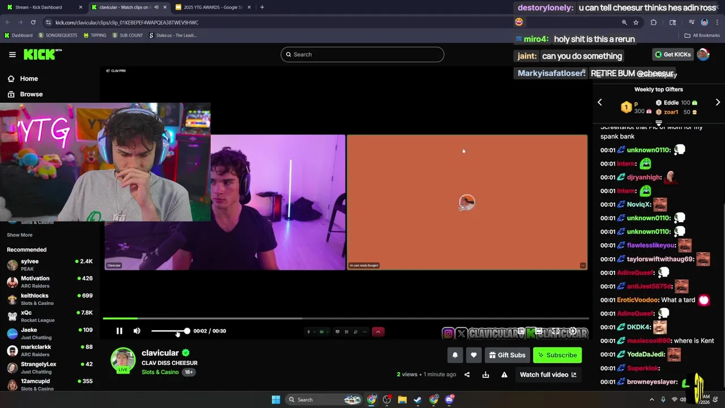Download the clip
Viewport: 725px width, 408px height.
tap(485, 375)
